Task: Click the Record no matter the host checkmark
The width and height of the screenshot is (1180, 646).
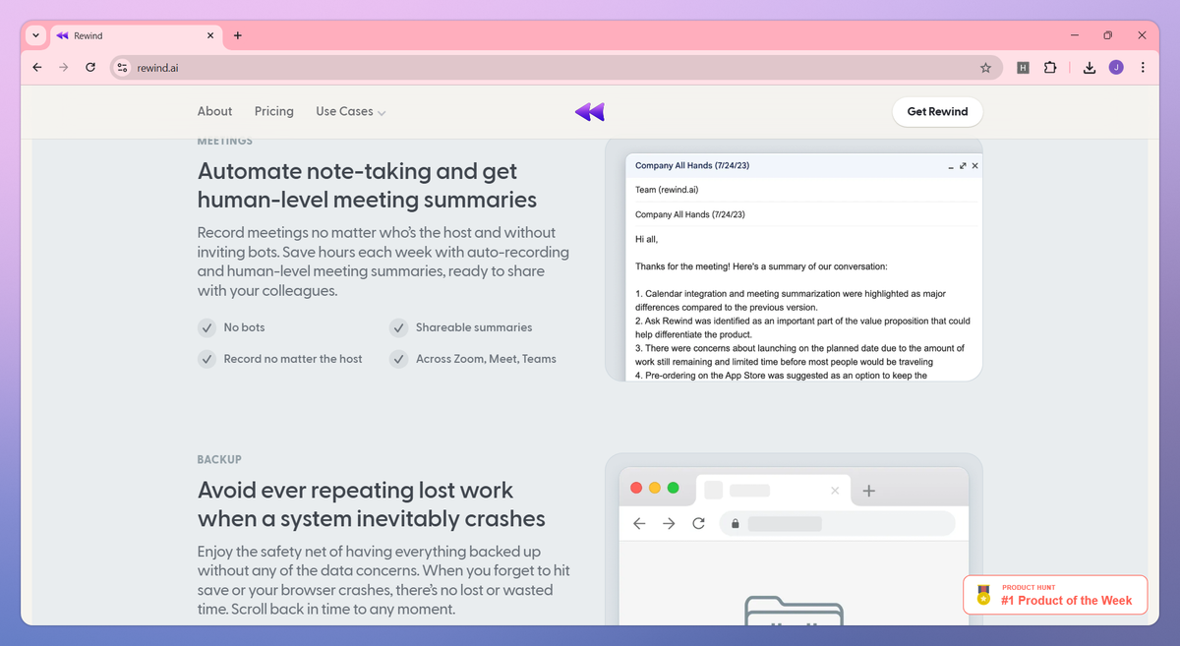Action: coord(206,359)
